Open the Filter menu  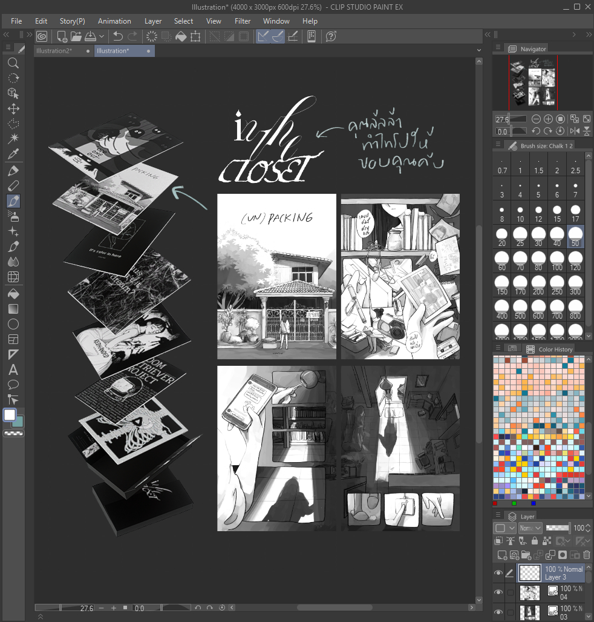[243, 21]
